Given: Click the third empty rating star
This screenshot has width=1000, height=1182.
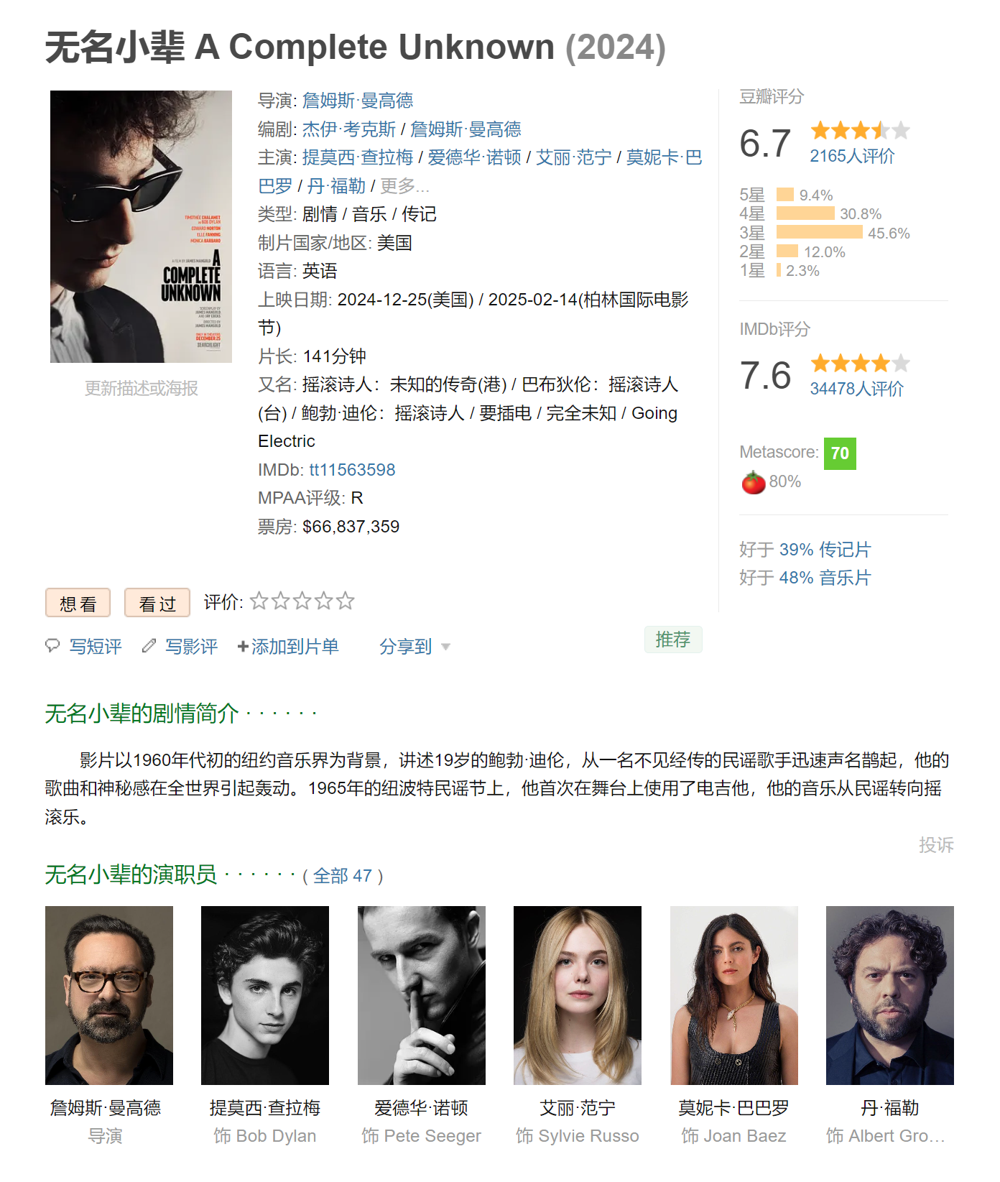Looking at the screenshot, I should coord(302,601).
